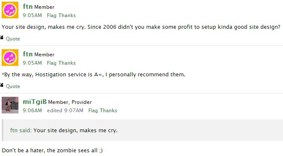Flag the first post by ftn
The image size is (283, 156).
tap(51, 15)
